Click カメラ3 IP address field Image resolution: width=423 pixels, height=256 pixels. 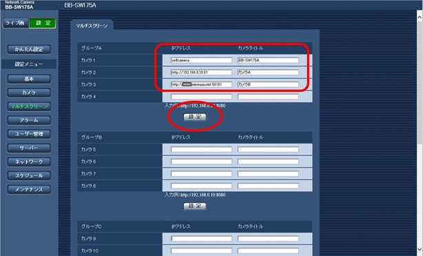point(201,84)
